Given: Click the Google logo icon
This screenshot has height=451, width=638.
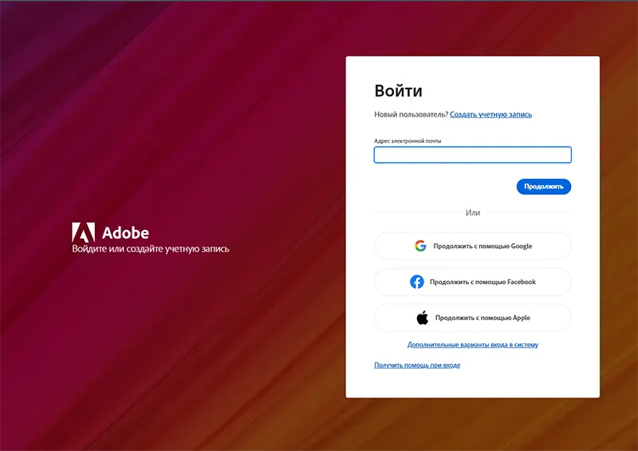Looking at the screenshot, I should click(x=420, y=246).
